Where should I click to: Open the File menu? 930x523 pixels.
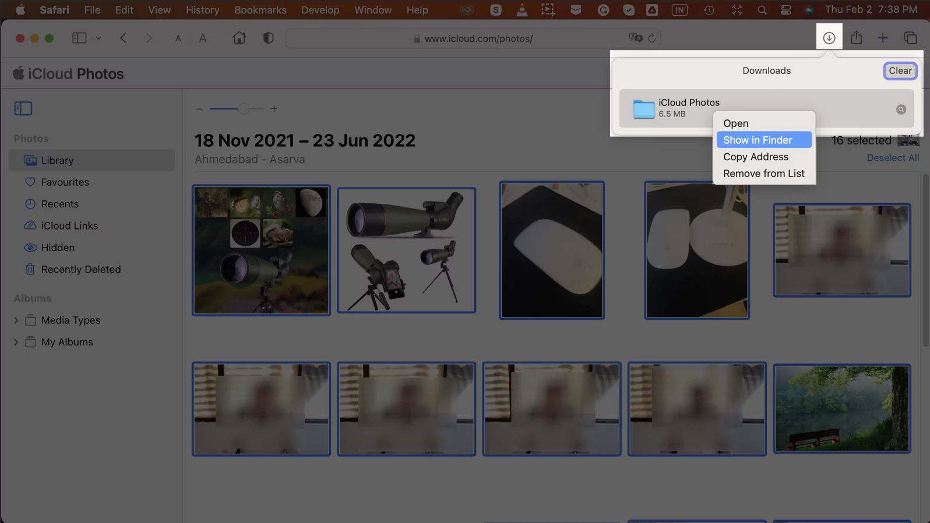pyautogui.click(x=92, y=10)
